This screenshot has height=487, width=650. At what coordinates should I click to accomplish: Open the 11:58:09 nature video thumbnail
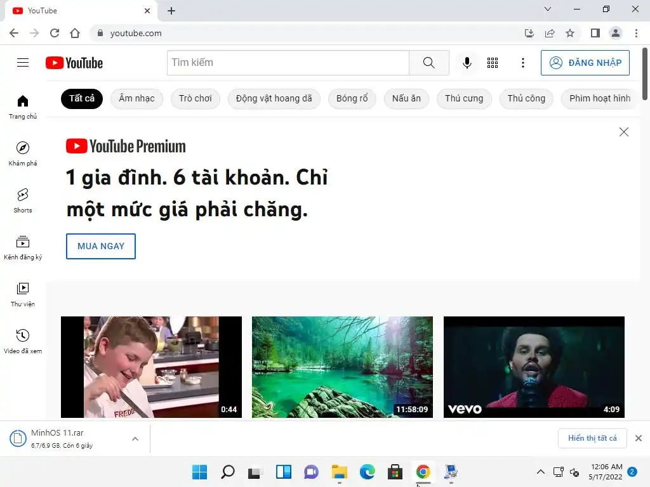(x=342, y=367)
